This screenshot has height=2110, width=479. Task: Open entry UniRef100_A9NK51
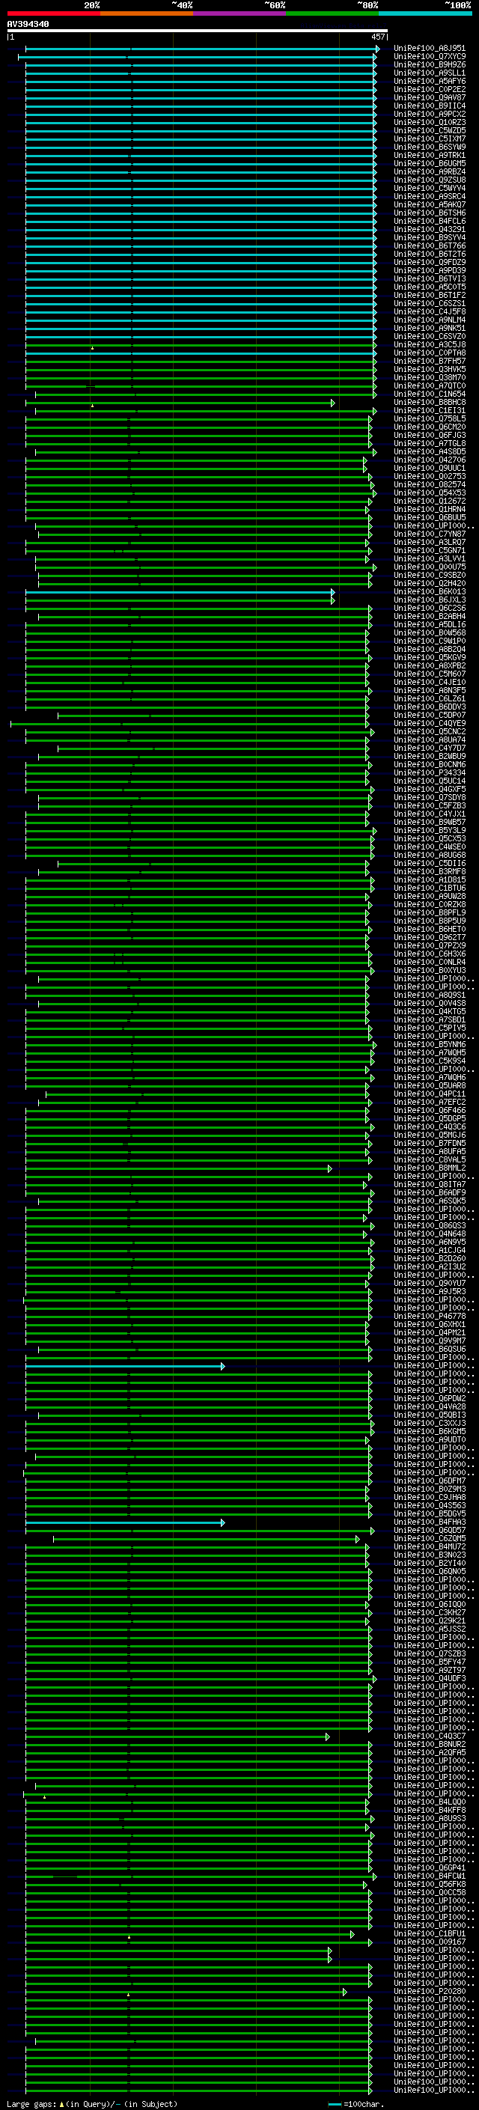pyautogui.click(x=429, y=329)
